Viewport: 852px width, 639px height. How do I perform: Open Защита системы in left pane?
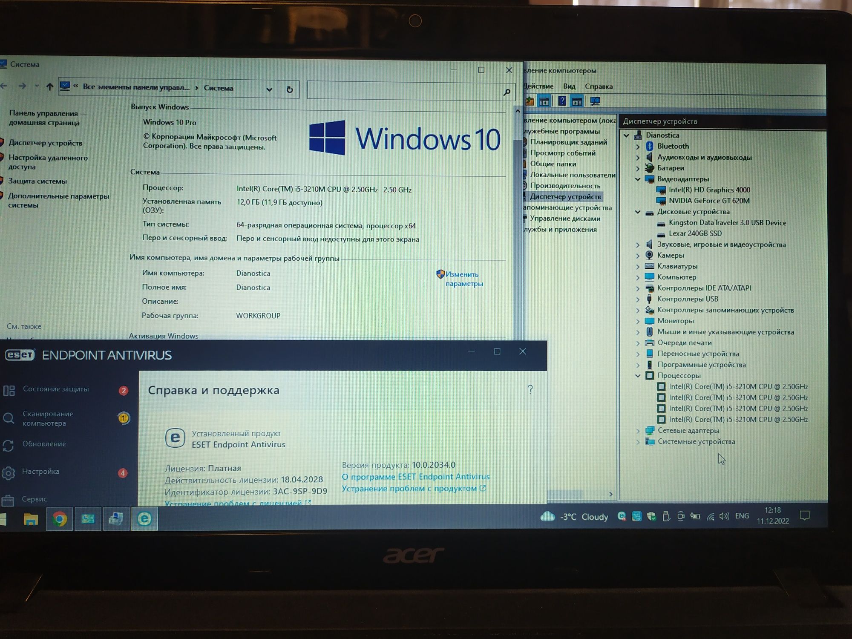point(37,181)
